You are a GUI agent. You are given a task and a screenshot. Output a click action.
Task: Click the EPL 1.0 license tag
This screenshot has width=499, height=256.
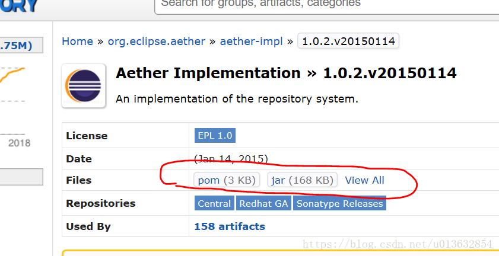(215, 136)
